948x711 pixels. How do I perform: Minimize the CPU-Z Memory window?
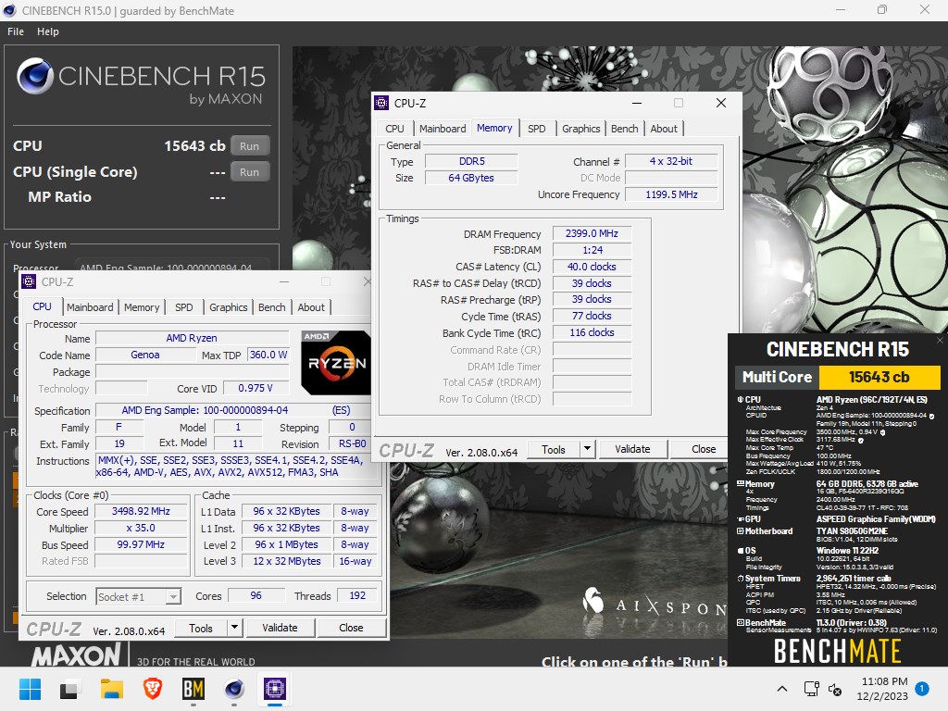[637, 103]
